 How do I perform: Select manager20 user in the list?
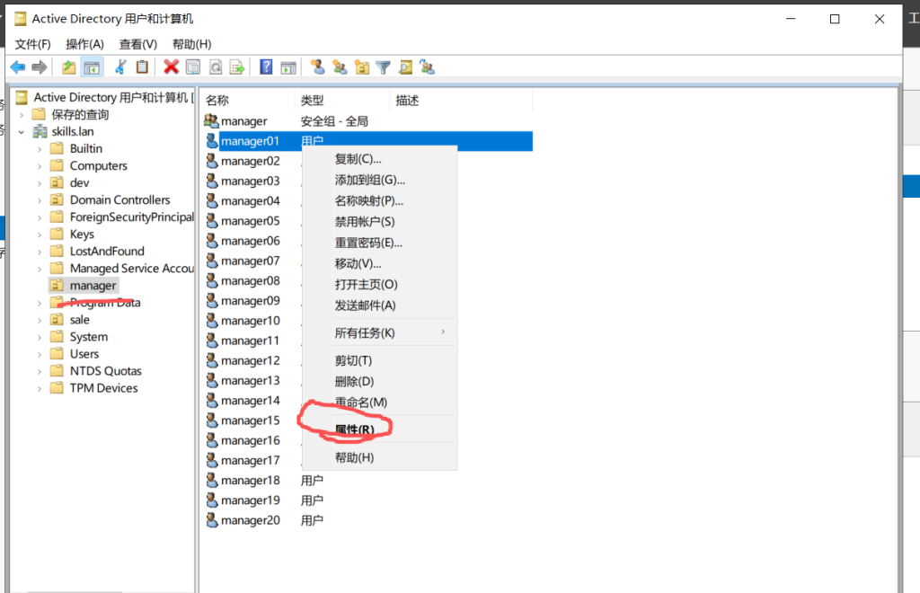(x=251, y=520)
